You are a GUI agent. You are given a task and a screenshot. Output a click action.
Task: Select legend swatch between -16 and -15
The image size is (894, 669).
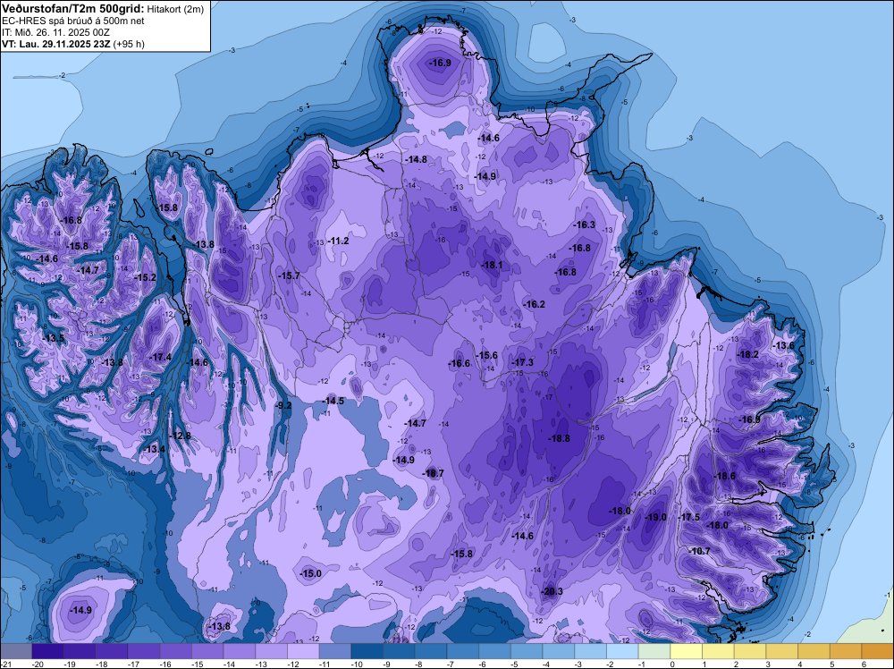tap(175, 650)
